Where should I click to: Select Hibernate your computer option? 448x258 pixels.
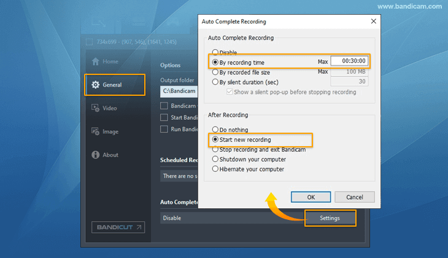click(215, 169)
